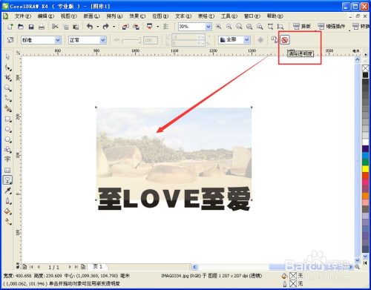Click Copy Transparency Properties icon

tap(274, 40)
